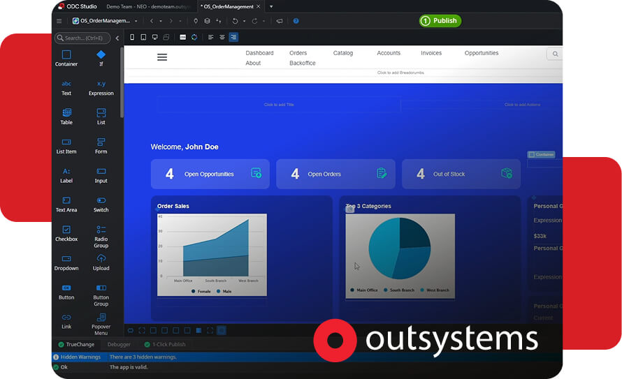Viewport: 622px width, 379px height.
Task: Pick the Expression widget from the toolbox
Action: 101,88
